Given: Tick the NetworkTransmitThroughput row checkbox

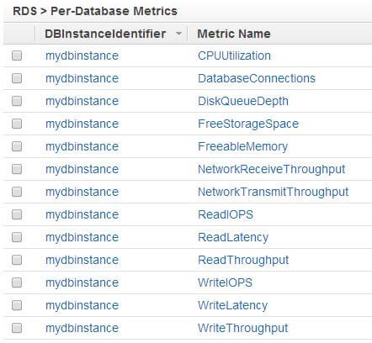Looking at the screenshot, I should [x=17, y=192].
